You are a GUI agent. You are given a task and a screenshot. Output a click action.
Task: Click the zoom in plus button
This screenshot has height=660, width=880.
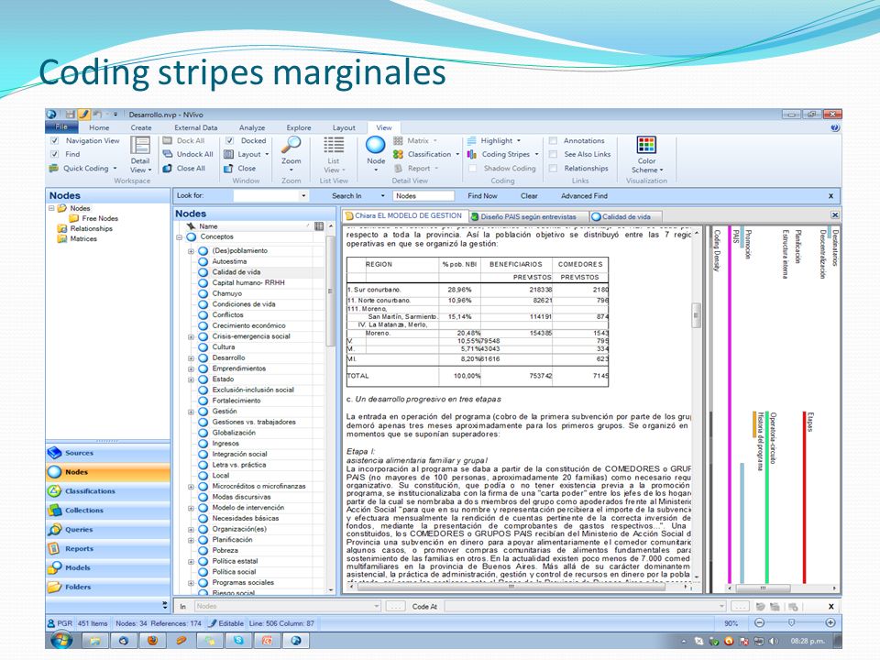click(x=830, y=622)
